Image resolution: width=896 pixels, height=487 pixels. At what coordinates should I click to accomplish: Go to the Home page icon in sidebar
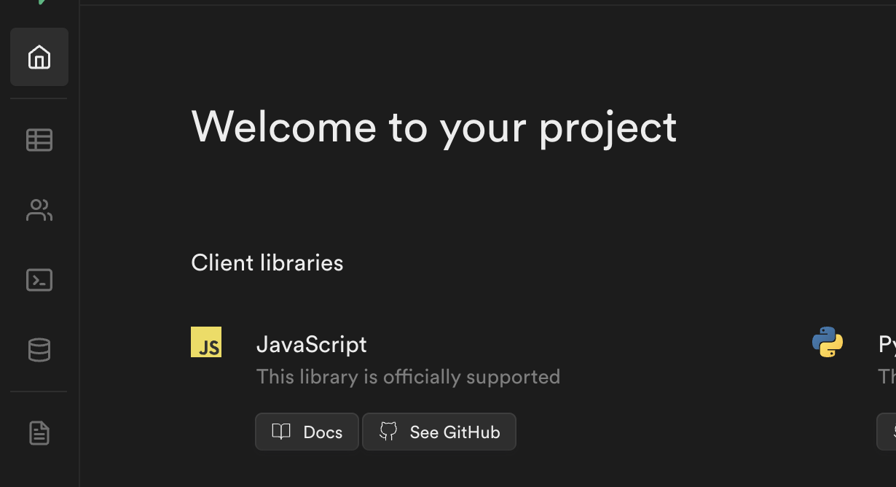click(39, 57)
